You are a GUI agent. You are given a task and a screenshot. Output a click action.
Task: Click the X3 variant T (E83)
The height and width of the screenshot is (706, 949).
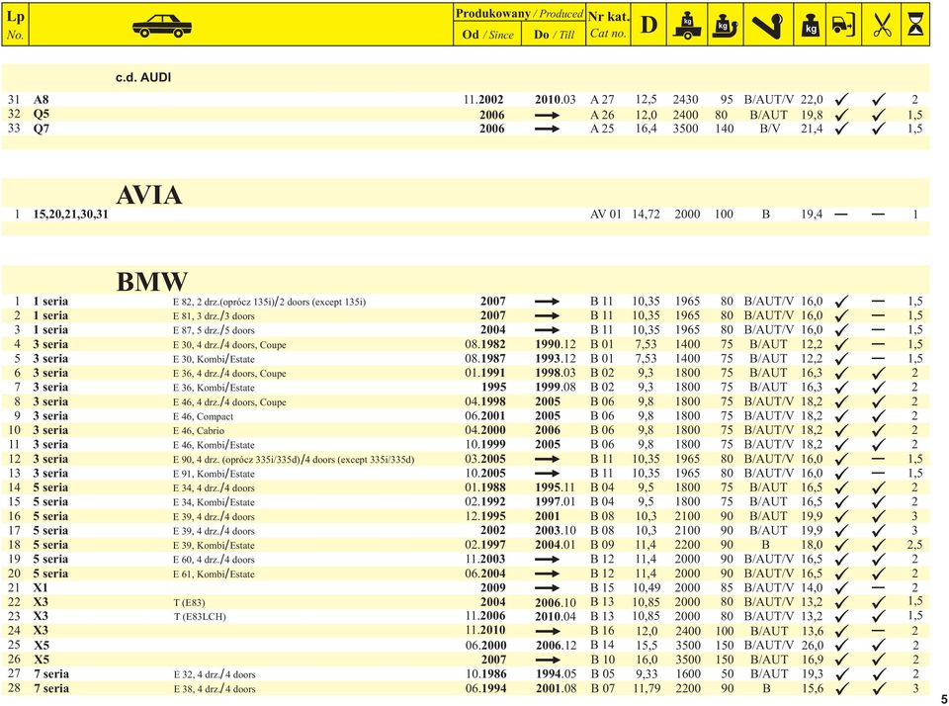pos(190,602)
